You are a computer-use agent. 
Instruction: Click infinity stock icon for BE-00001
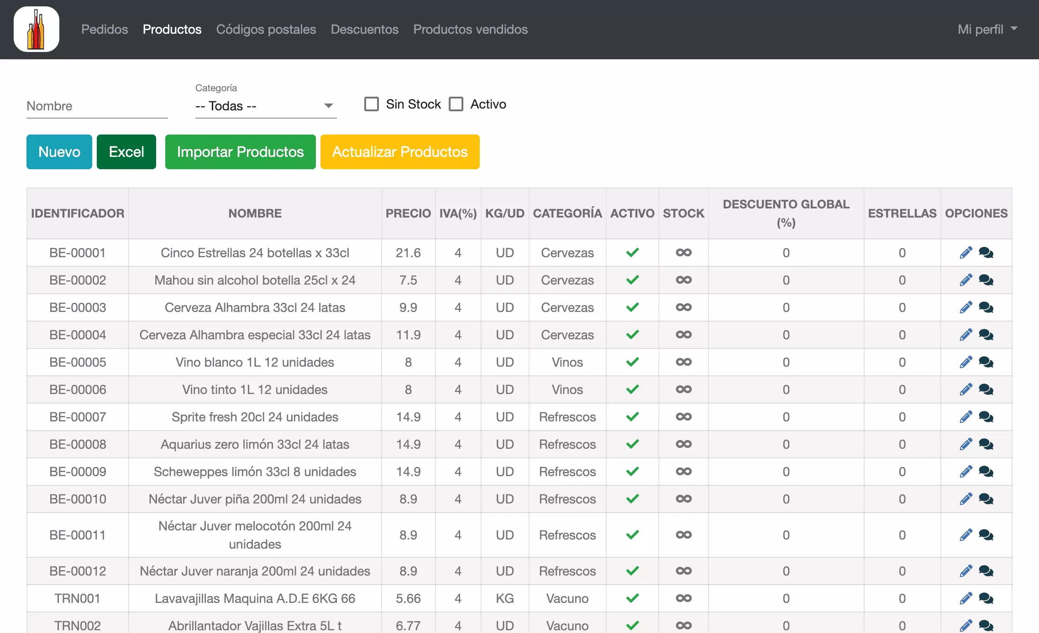[x=684, y=253]
